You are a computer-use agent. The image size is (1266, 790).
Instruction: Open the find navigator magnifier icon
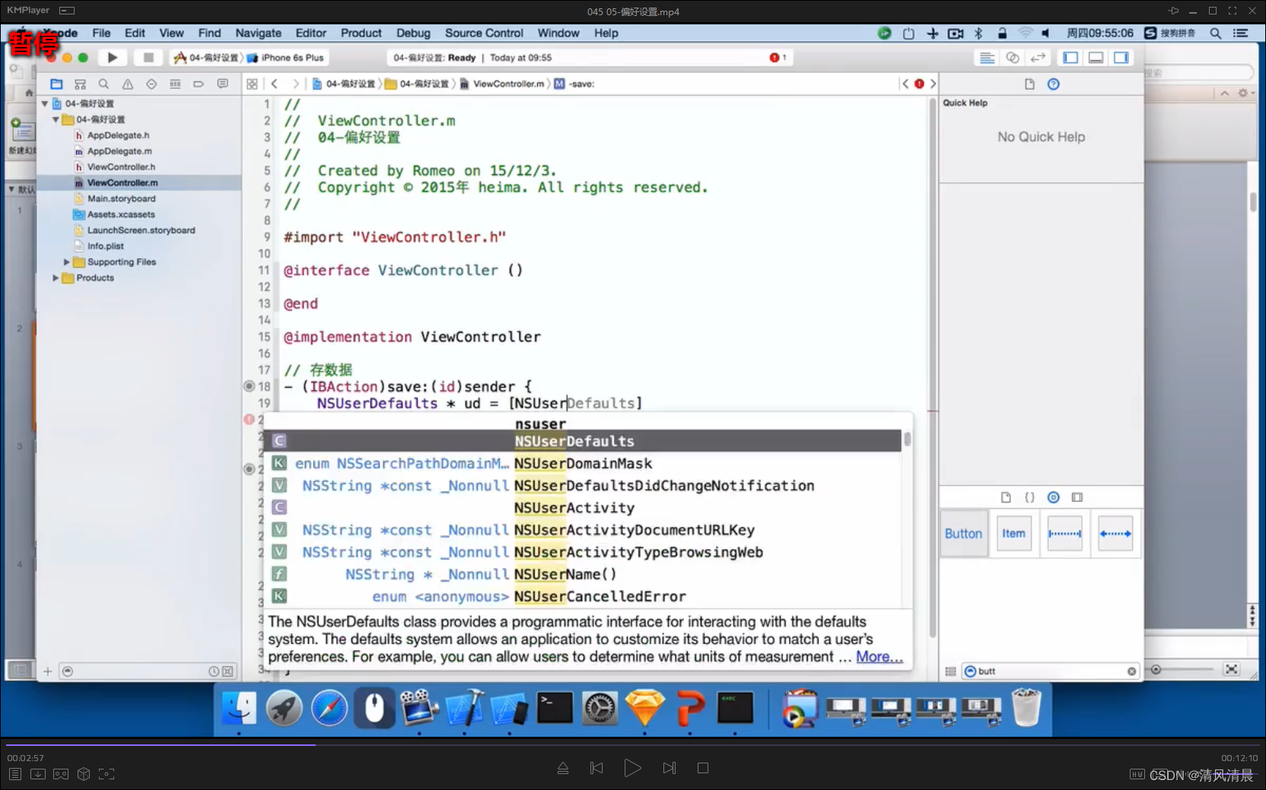click(103, 84)
